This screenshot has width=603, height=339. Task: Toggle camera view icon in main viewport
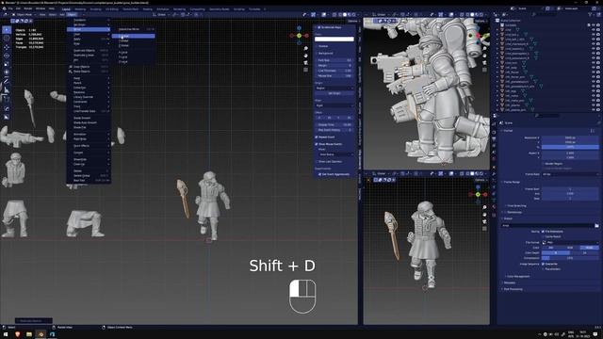pyautogui.click(x=305, y=63)
